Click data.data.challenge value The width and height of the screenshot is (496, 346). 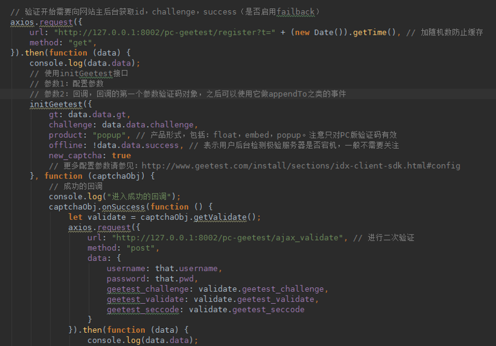pyautogui.click(x=147, y=125)
